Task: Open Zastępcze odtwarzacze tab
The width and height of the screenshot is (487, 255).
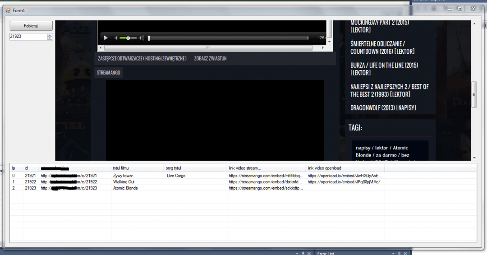Action: pyautogui.click(x=142, y=59)
